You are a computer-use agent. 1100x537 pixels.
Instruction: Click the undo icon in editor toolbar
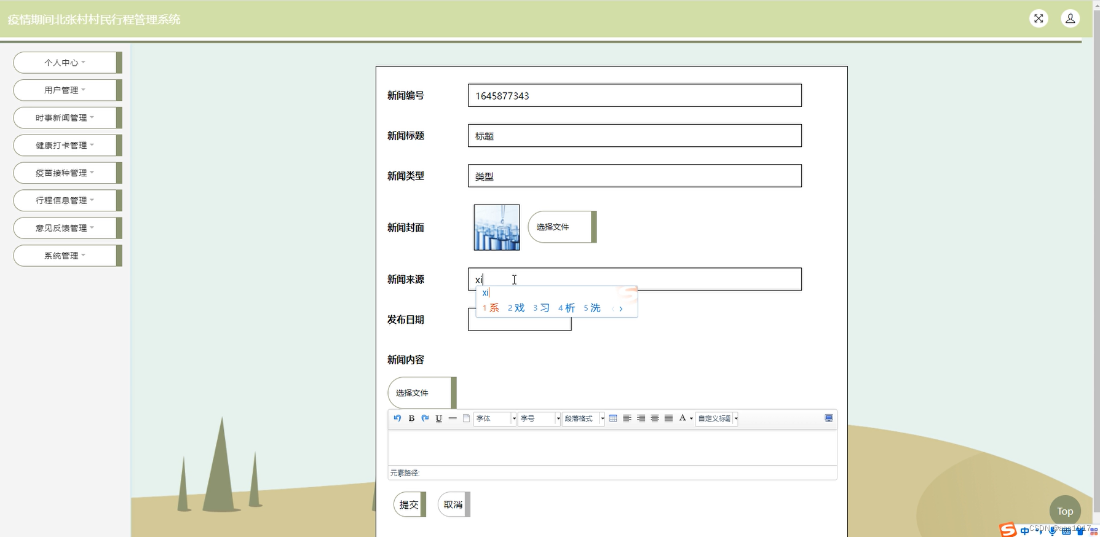[397, 418]
